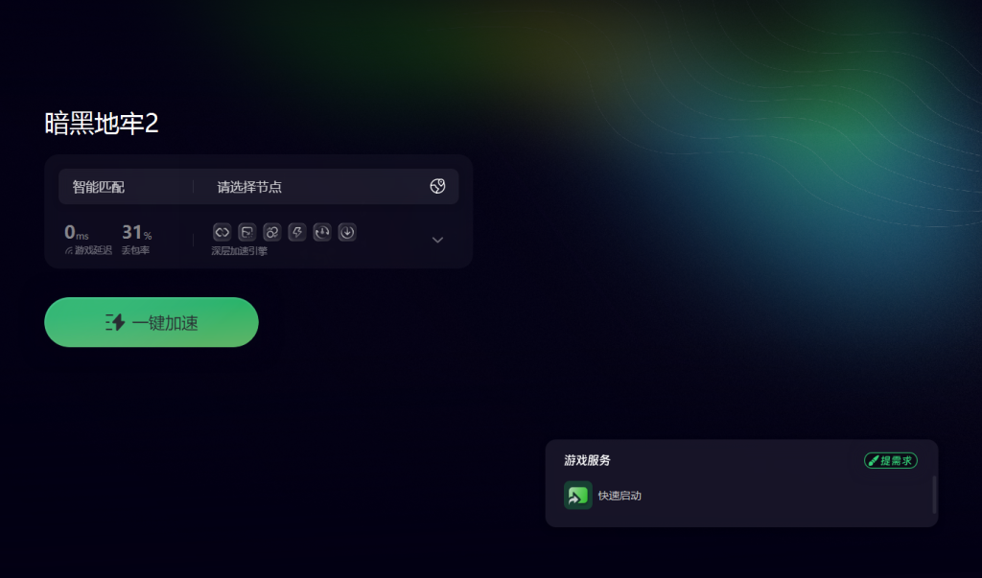Click the 暗黑地牢2 game title
Screen dimensions: 982x578
coord(102,123)
